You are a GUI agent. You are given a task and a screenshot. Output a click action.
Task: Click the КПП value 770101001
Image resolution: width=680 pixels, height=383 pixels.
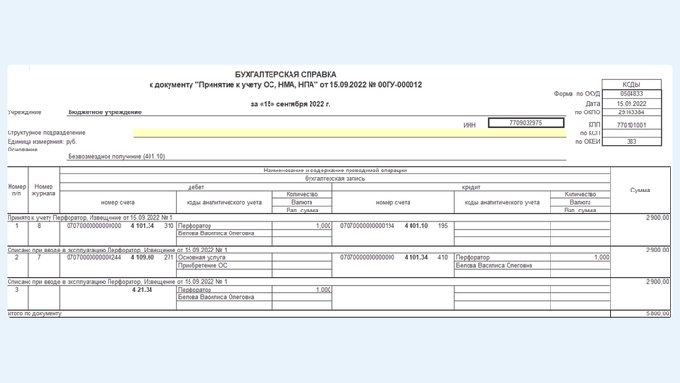pyautogui.click(x=631, y=125)
